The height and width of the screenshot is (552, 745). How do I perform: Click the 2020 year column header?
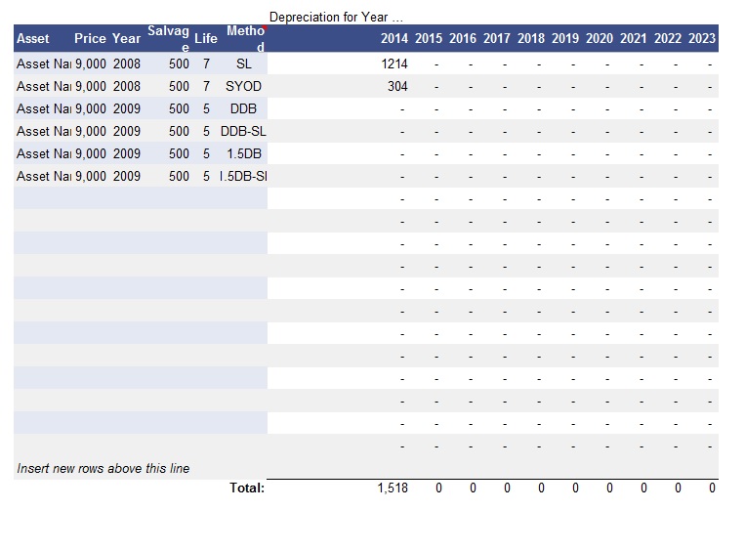(600, 38)
